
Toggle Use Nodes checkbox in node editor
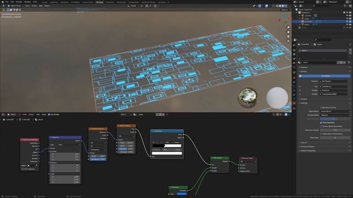click(49, 114)
